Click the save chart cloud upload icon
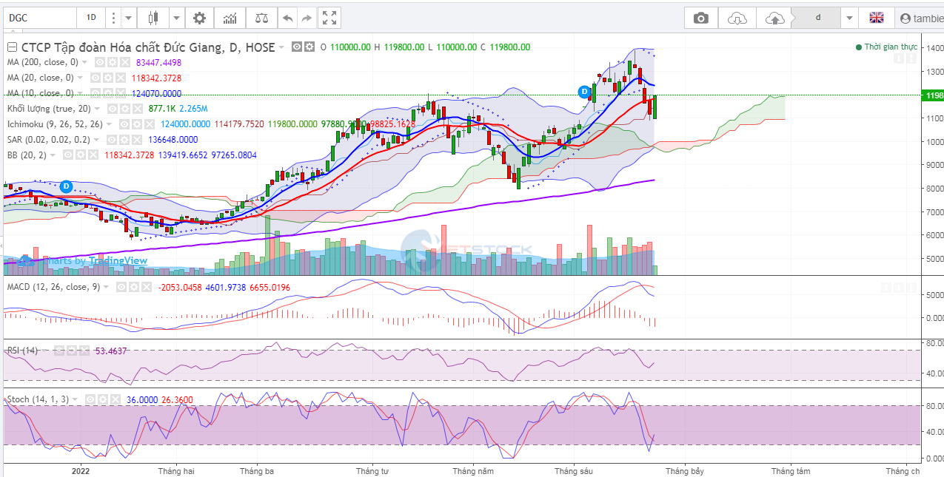Image resolution: width=944 pixels, height=477 pixels. click(x=774, y=18)
